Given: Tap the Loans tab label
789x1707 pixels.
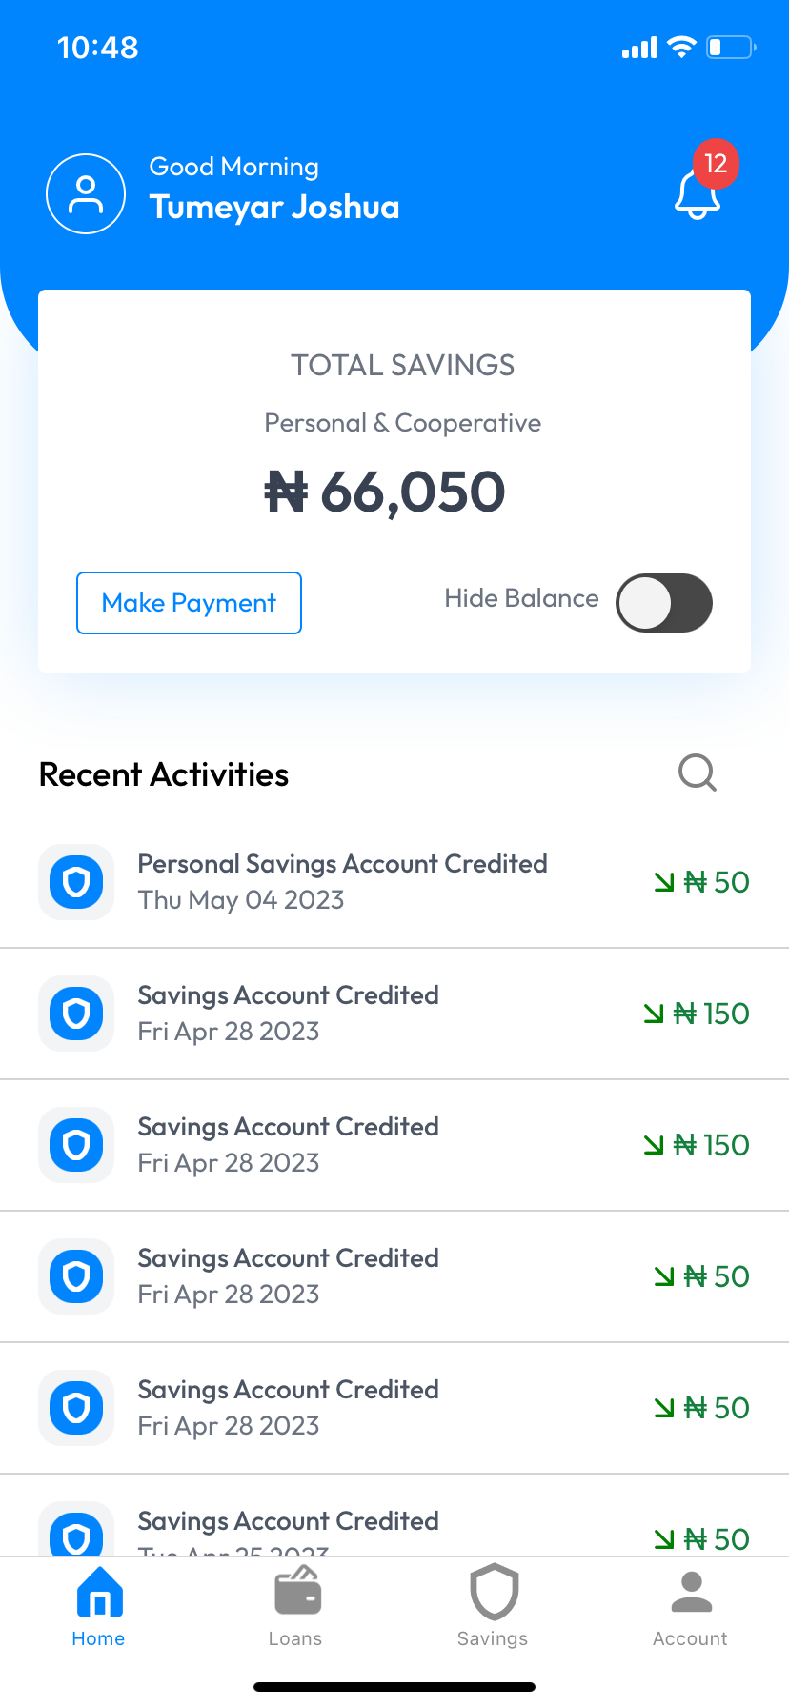Looking at the screenshot, I should (295, 1638).
